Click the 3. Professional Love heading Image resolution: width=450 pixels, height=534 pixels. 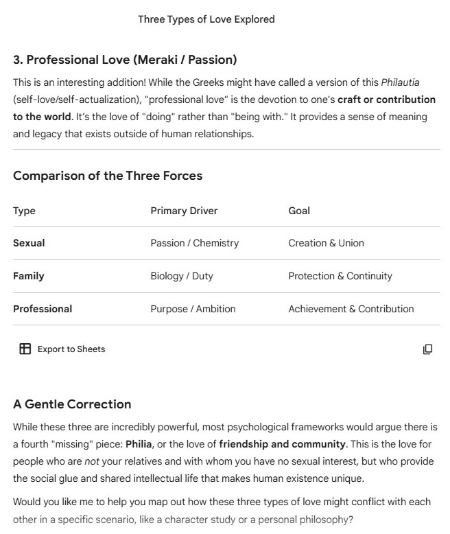coord(125,60)
